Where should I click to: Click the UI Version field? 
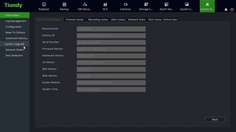(111, 63)
